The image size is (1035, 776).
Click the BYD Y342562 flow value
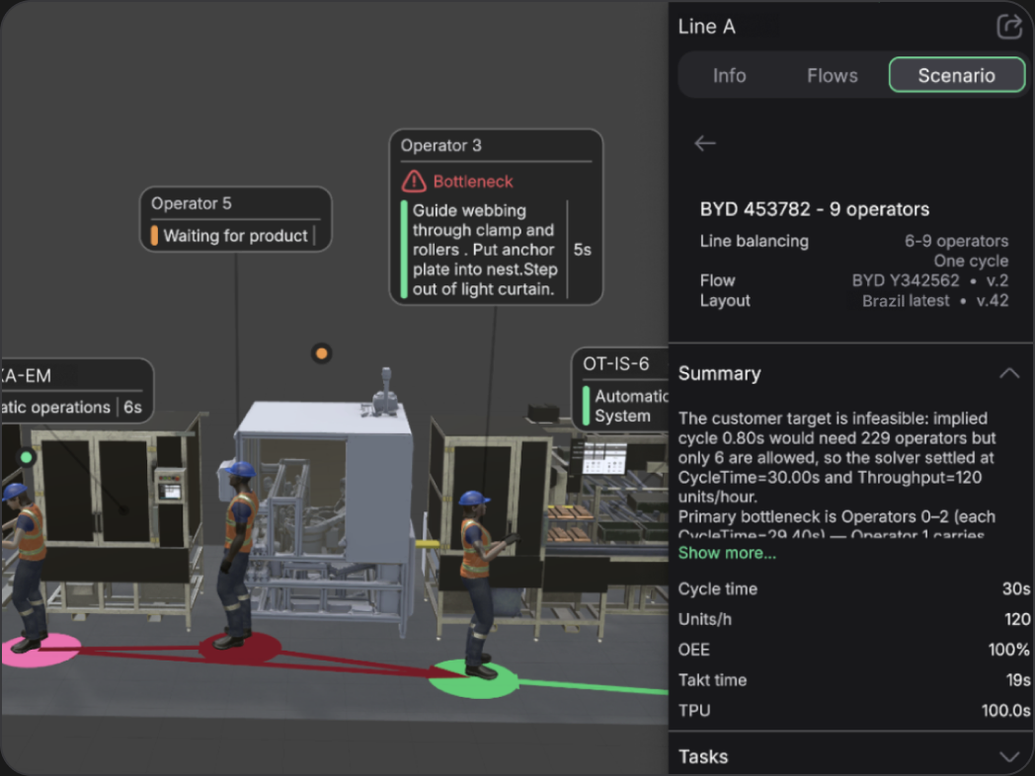click(x=905, y=280)
